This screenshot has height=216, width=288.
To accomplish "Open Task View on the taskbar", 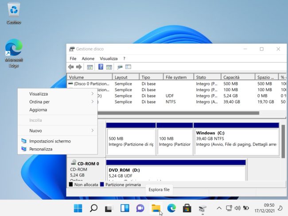I will [109, 208].
